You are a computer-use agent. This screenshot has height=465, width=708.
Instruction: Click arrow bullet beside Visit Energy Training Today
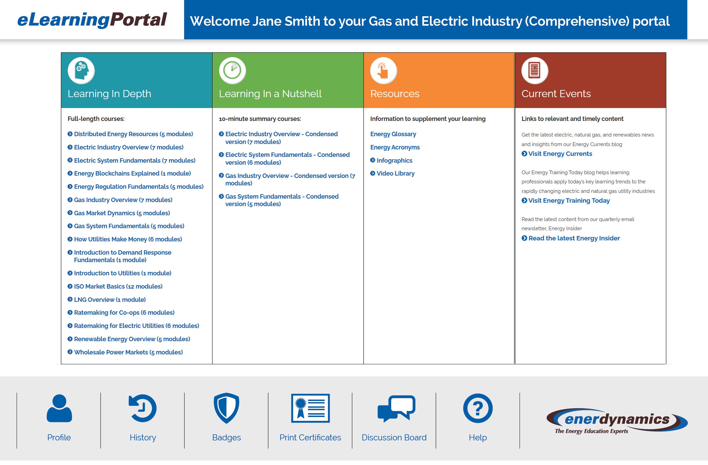click(524, 200)
